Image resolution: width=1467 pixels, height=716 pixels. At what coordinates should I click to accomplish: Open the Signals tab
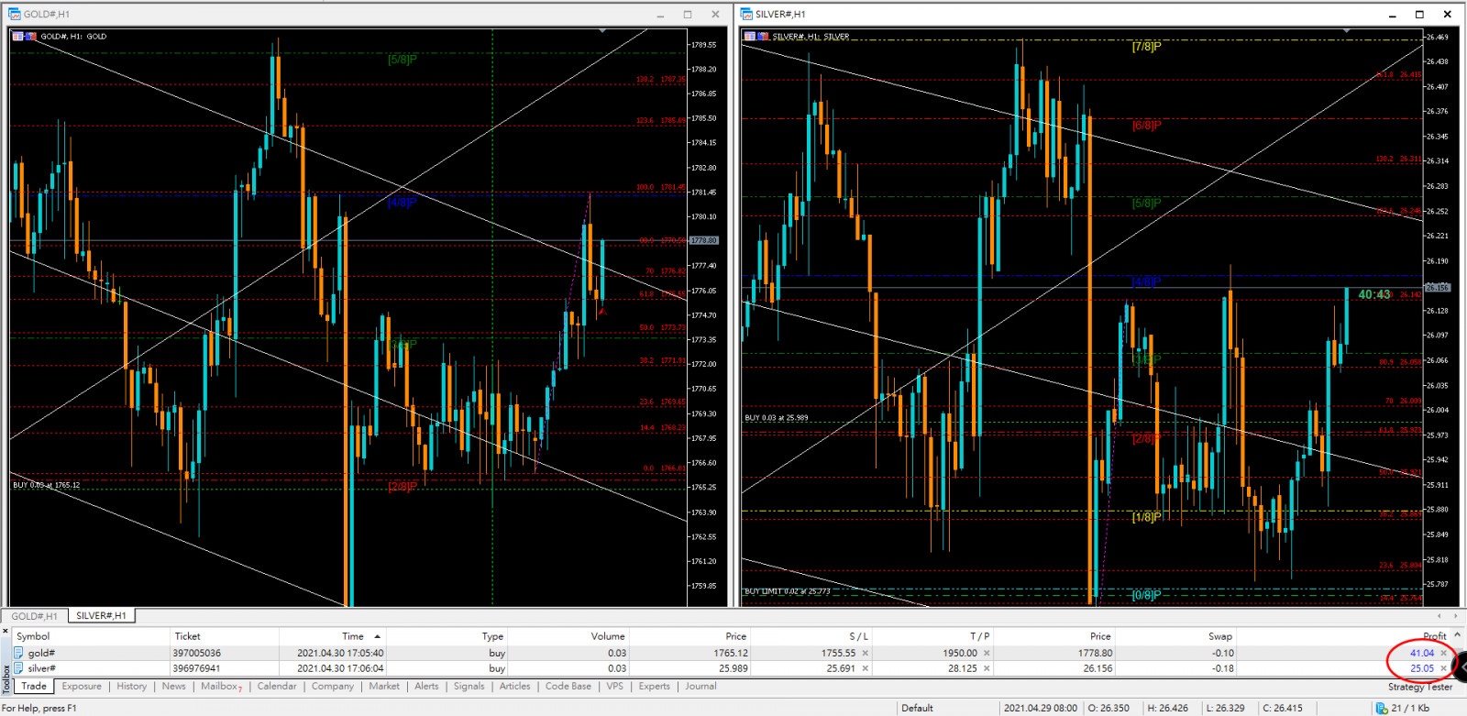[469, 686]
